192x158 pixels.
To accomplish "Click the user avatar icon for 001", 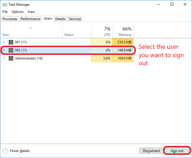I will 11,42.
